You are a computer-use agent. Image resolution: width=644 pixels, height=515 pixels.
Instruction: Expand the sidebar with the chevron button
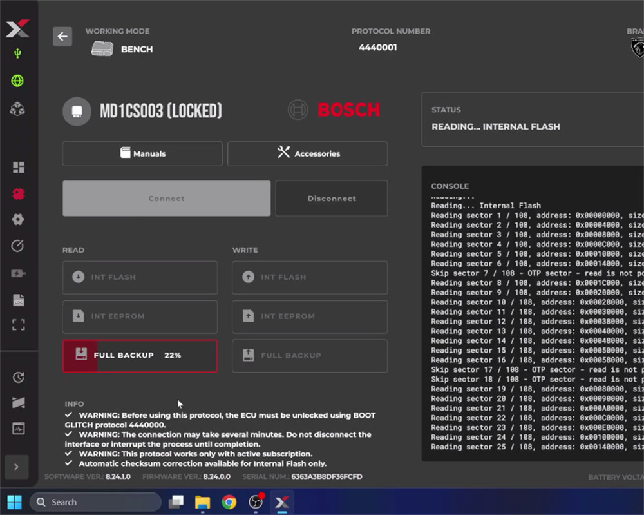click(17, 467)
